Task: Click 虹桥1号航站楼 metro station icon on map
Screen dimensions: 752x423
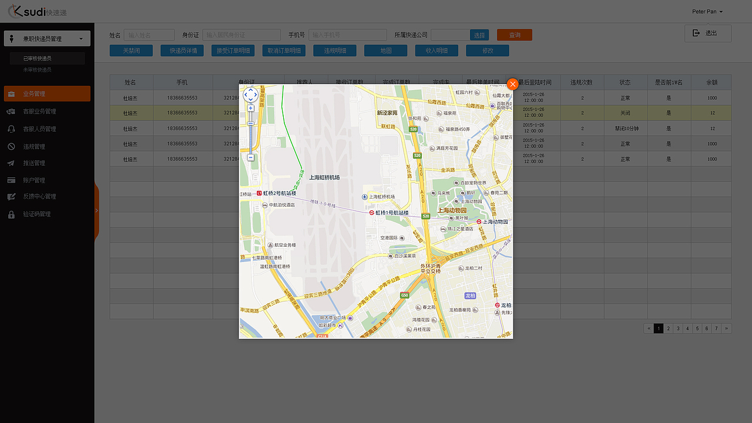Action: [x=372, y=213]
